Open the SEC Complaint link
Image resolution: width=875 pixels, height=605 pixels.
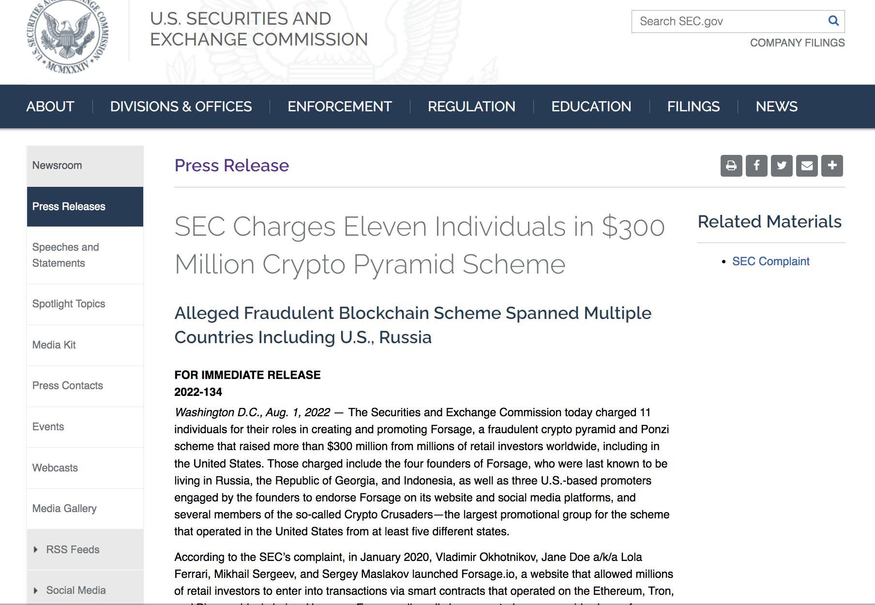770,261
